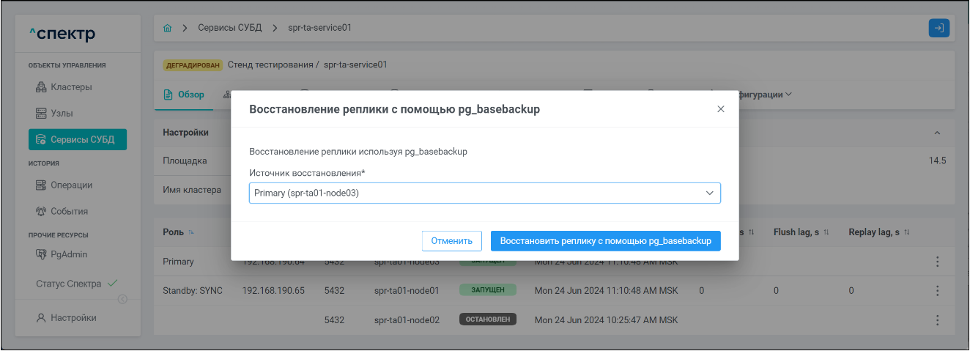970x351 pixels.
Task: Sort table by Роль column icon
Action: 192,232
